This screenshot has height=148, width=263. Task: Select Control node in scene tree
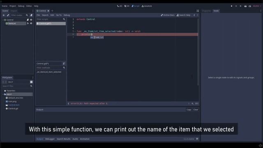coord(10,20)
